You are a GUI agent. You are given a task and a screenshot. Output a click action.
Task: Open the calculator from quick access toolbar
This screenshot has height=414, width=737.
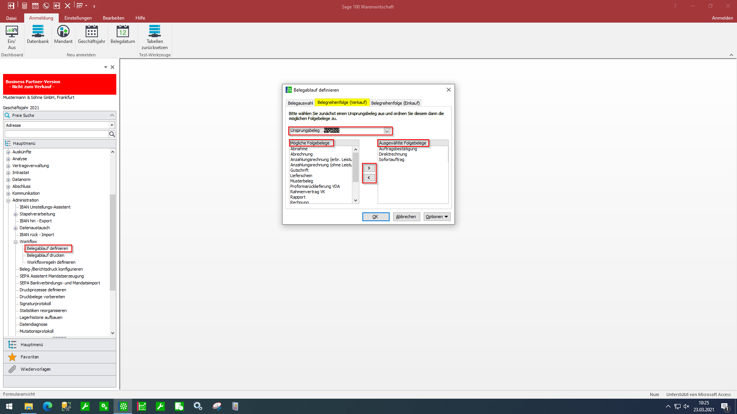point(24,6)
